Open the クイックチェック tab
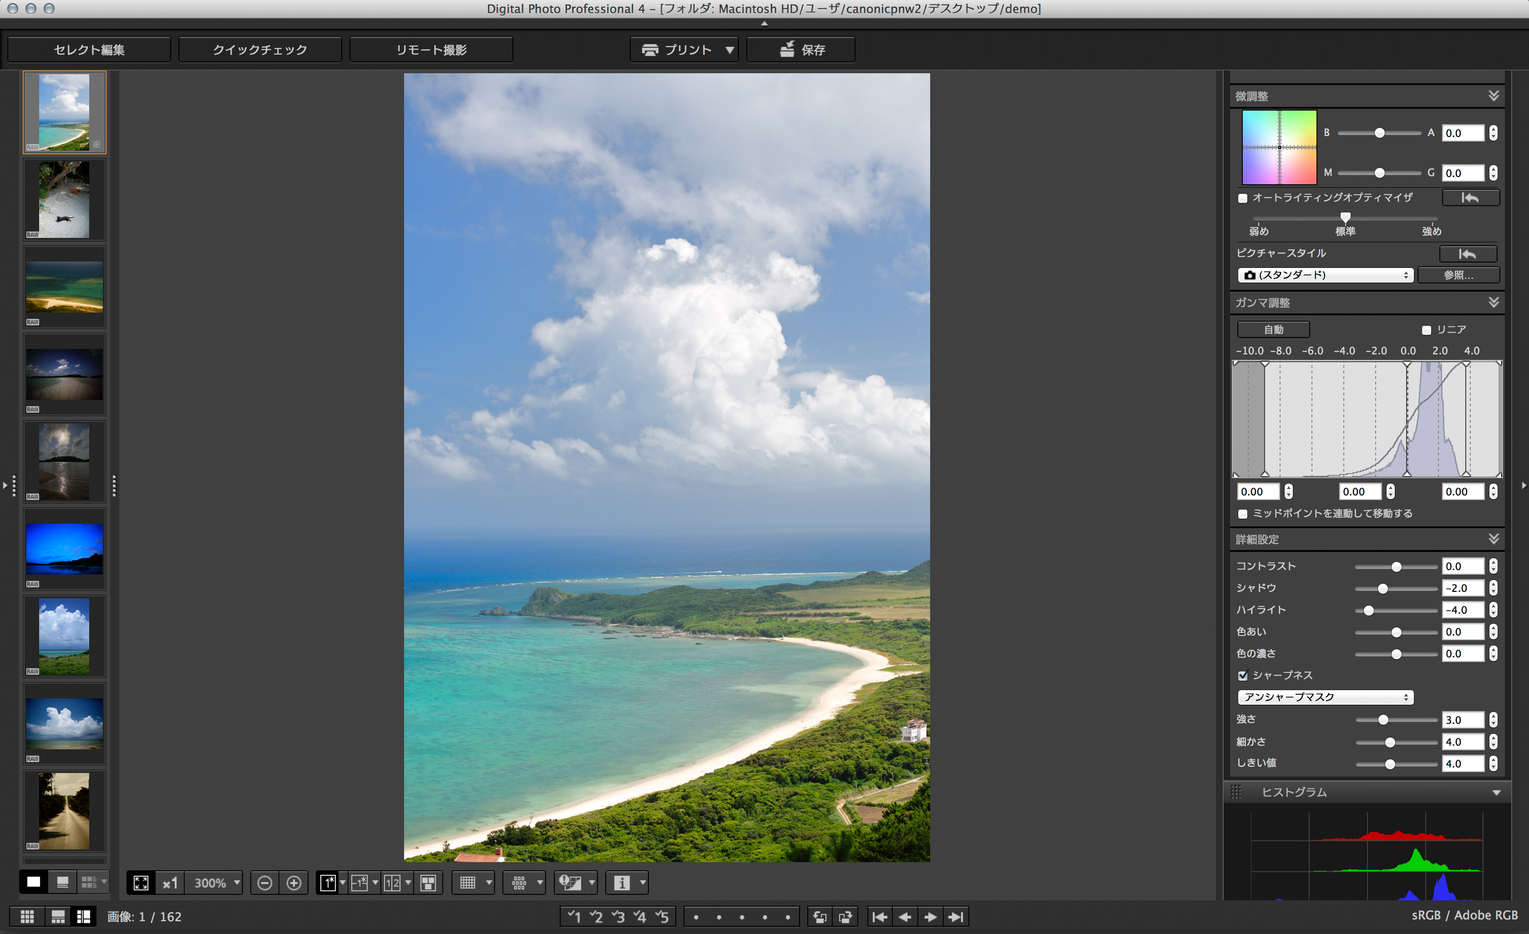Image resolution: width=1529 pixels, height=934 pixels. click(260, 50)
